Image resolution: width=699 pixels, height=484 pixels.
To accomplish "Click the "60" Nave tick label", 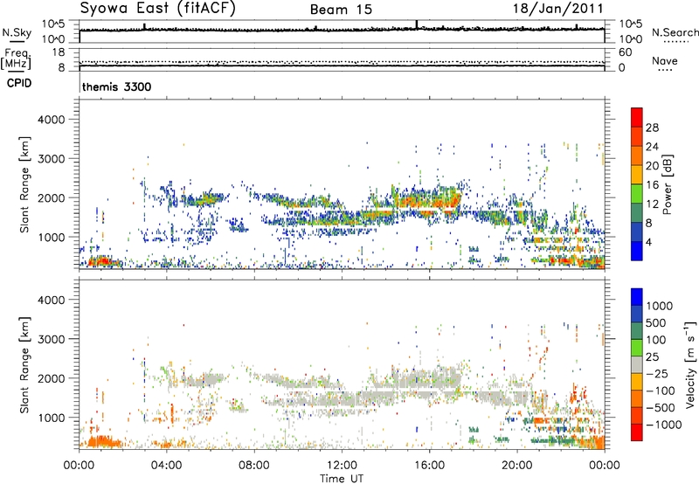I will (x=625, y=52).
